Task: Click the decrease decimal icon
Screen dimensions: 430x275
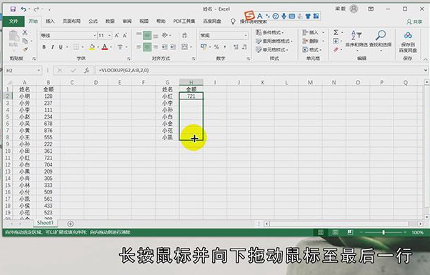Action: coord(244,47)
